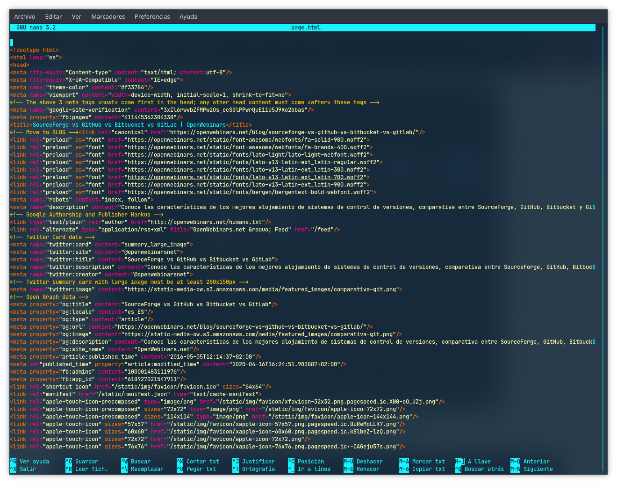
Task: Click the Leer fich. shortcut hint
Action: [86, 469]
